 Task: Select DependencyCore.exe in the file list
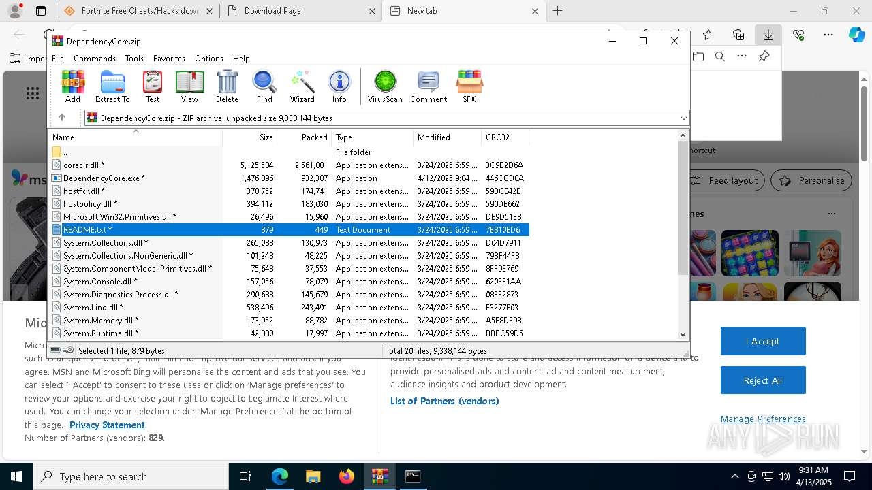[x=290, y=178]
